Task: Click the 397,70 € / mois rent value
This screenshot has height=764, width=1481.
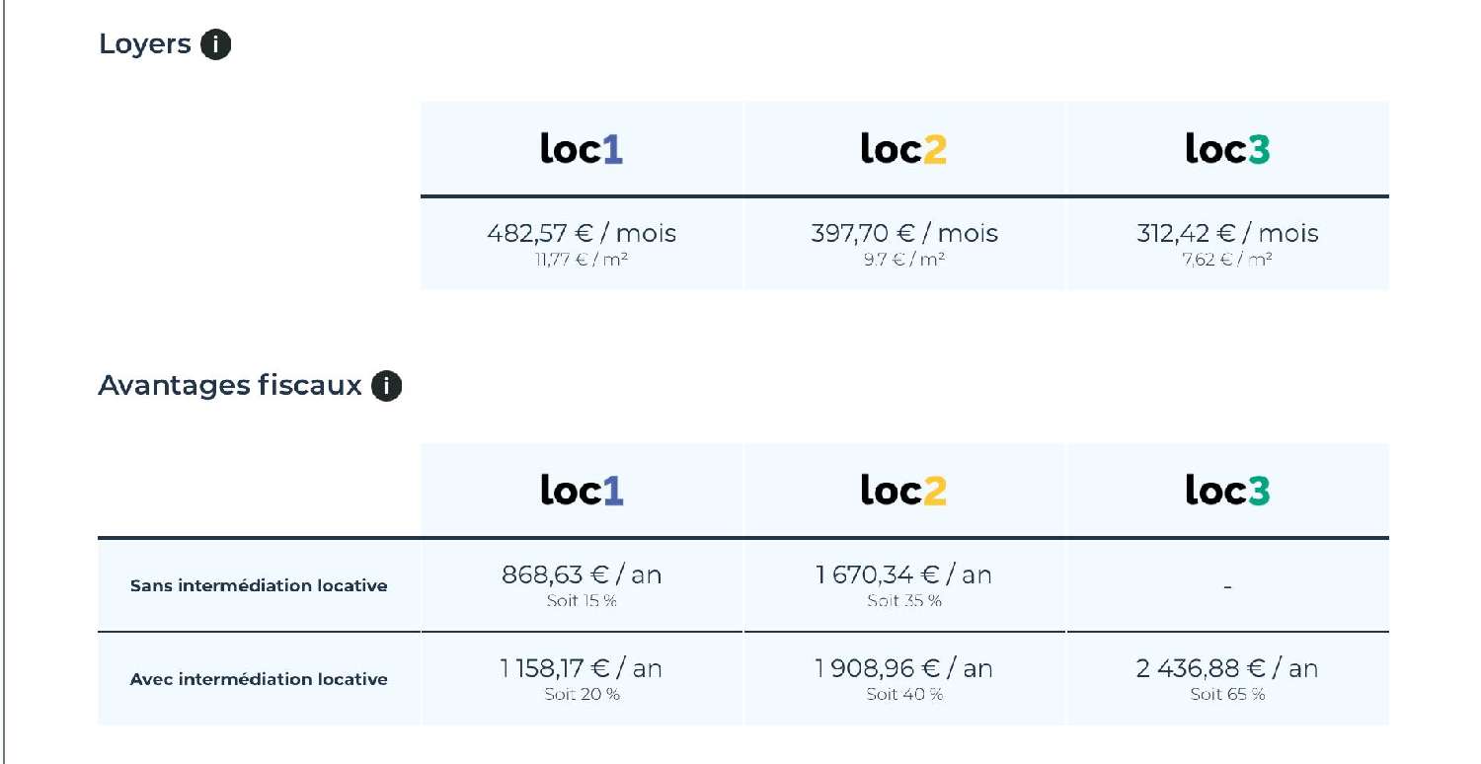Action: pyautogui.click(x=903, y=234)
